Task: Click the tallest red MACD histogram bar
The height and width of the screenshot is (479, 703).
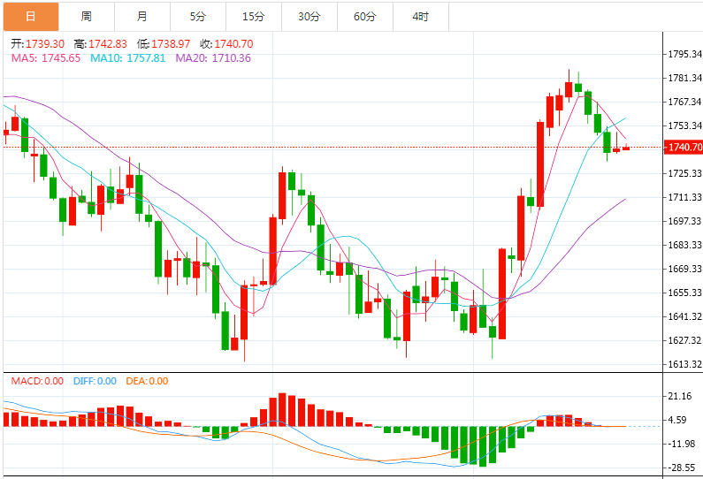Action: [282, 410]
